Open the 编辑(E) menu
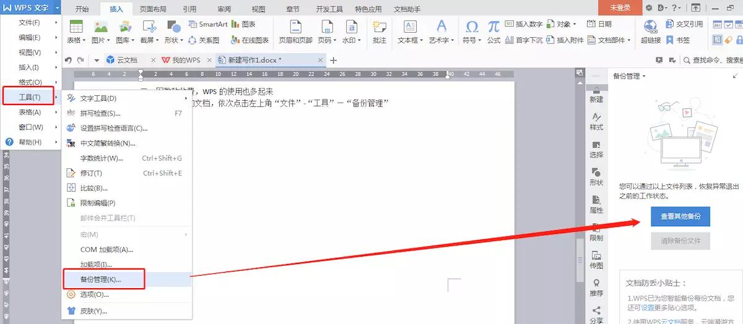This screenshot has height=324, width=743. tap(31, 37)
